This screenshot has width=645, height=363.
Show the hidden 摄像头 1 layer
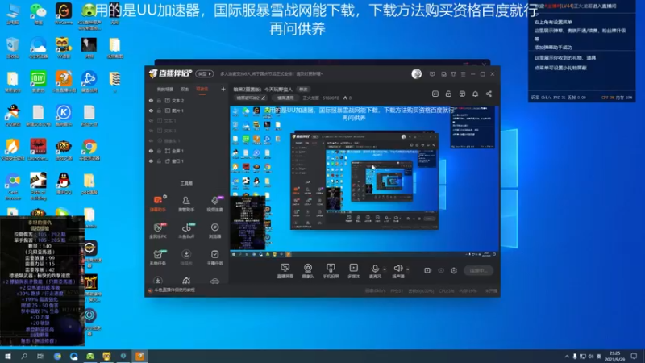pos(151,140)
